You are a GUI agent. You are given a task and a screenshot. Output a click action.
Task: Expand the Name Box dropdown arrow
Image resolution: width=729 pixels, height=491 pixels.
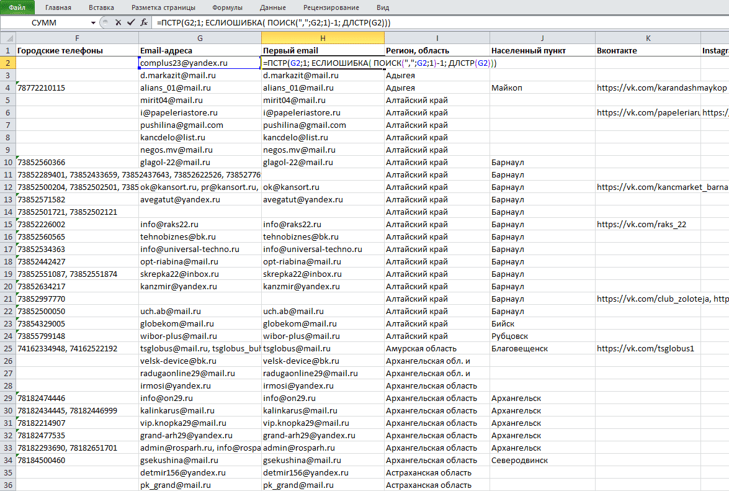click(x=93, y=22)
